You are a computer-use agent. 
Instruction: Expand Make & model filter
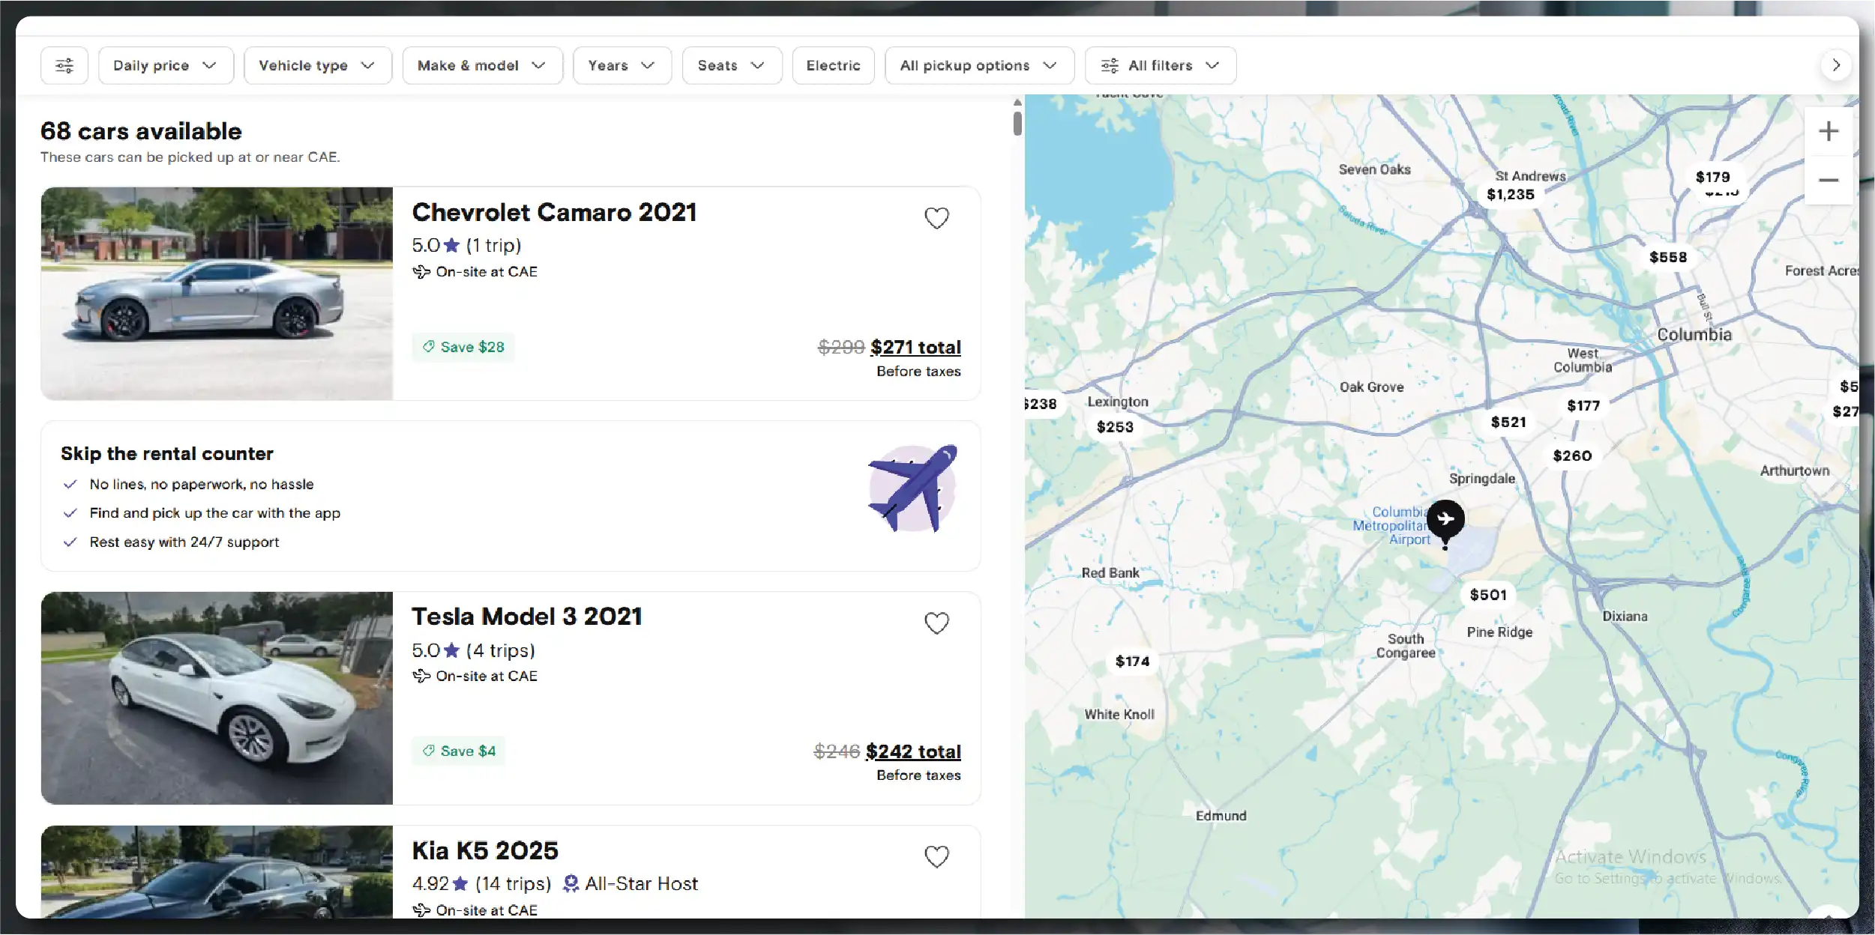tap(482, 65)
